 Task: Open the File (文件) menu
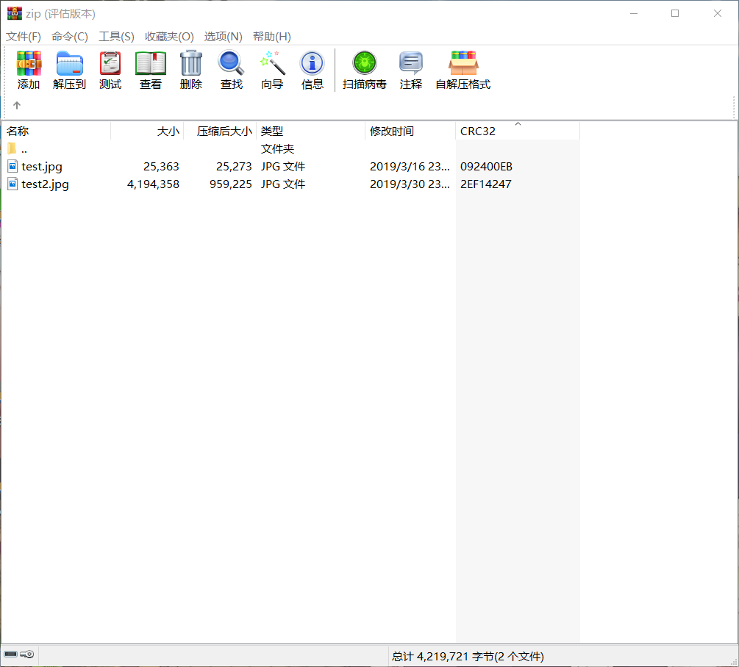point(23,37)
